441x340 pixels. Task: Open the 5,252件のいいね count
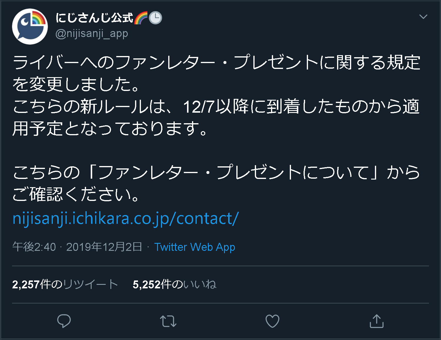[174, 283]
